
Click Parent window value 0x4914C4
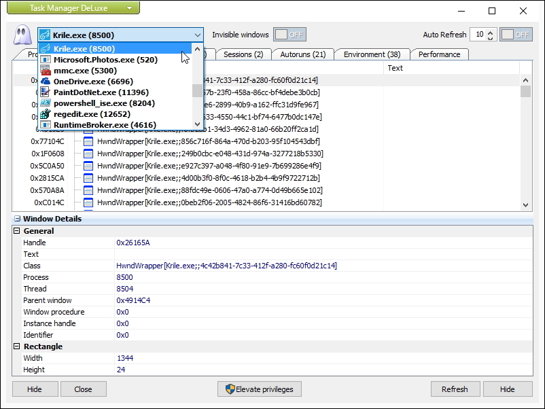(x=133, y=300)
